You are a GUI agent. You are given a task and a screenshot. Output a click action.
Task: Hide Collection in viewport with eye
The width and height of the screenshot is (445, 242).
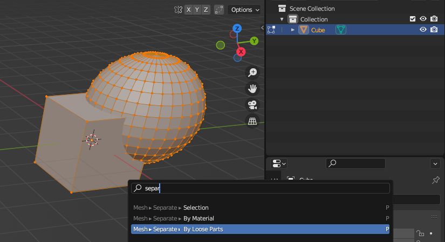pos(423,19)
